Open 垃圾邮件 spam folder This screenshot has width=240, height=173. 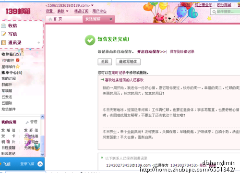tap(9, 109)
